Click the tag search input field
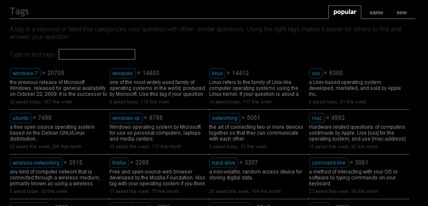This screenshot has height=206, width=428. pyautogui.click(x=97, y=54)
